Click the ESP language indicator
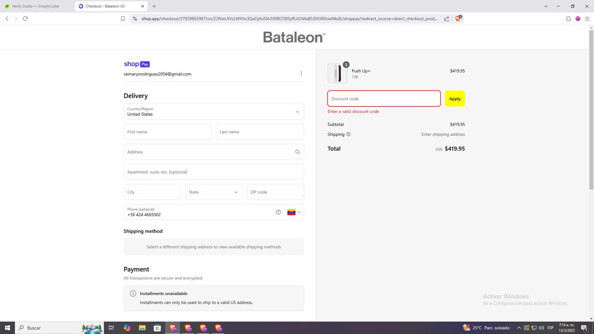 pos(550,328)
